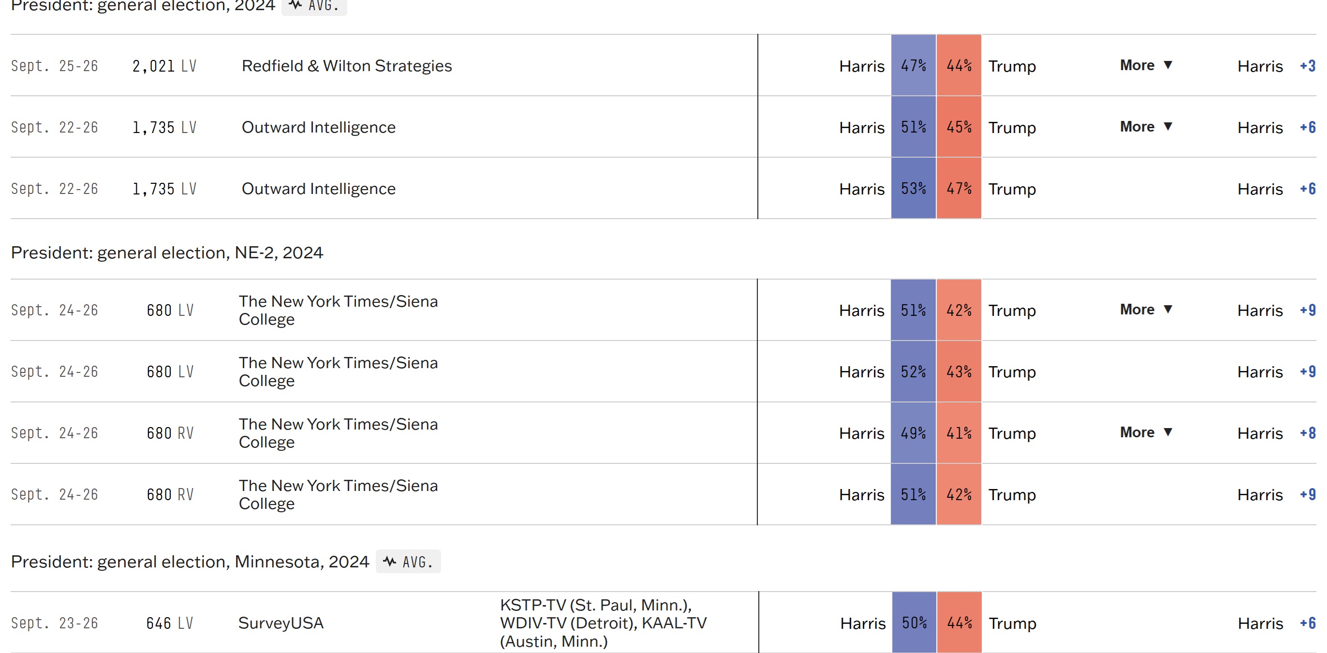The image size is (1327, 653).
Task: Click the Harris +3 net result
Action: click(1277, 65)
